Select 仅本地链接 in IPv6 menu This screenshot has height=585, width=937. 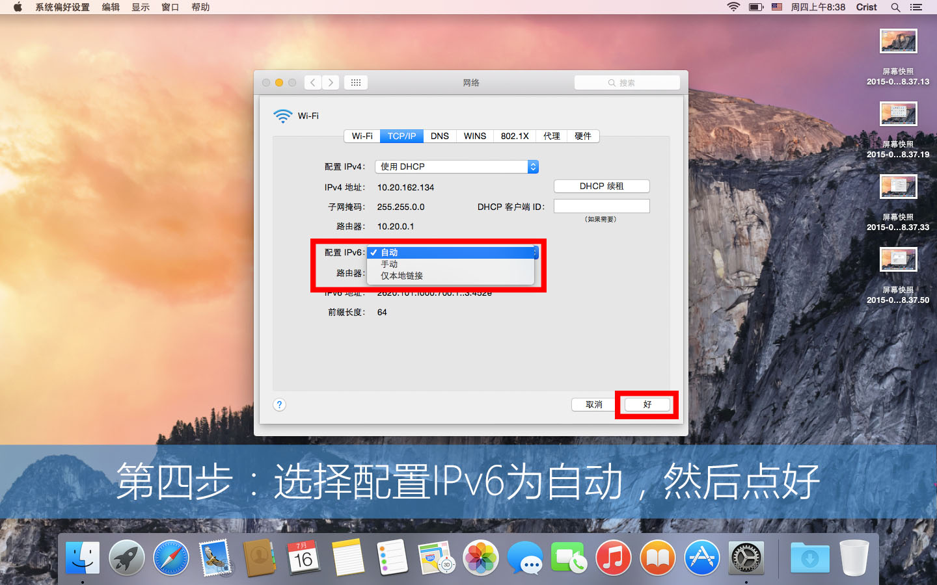451,276
